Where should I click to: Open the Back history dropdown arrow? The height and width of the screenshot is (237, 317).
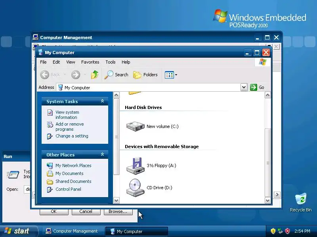click(x=65, y=75)
